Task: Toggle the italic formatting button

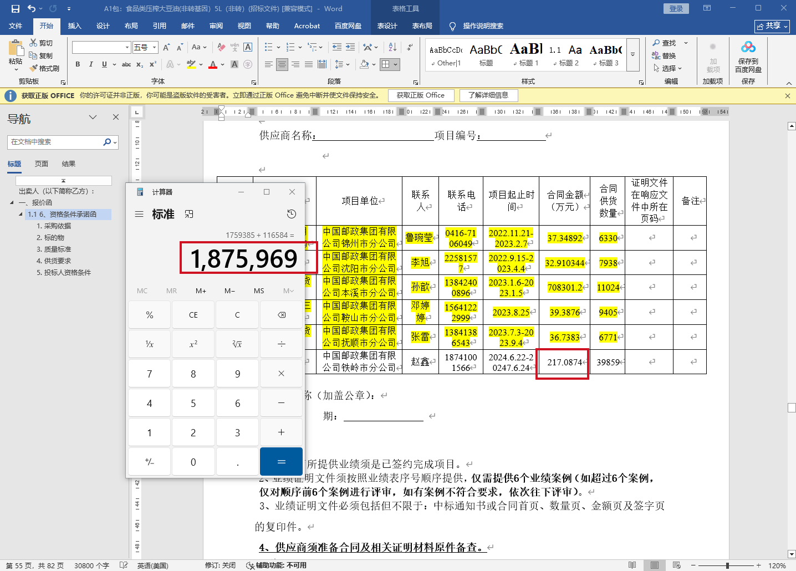Action: click(x=91, y=64)
